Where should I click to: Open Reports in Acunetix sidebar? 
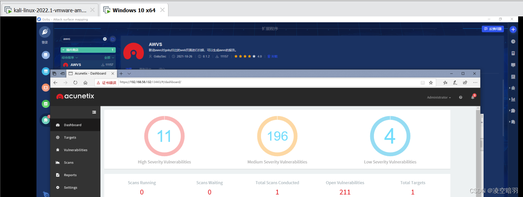point(75,175)
